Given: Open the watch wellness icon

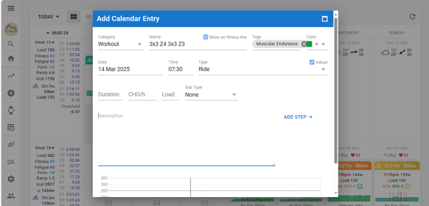Looking at the screenshot, I should [11, 110].
